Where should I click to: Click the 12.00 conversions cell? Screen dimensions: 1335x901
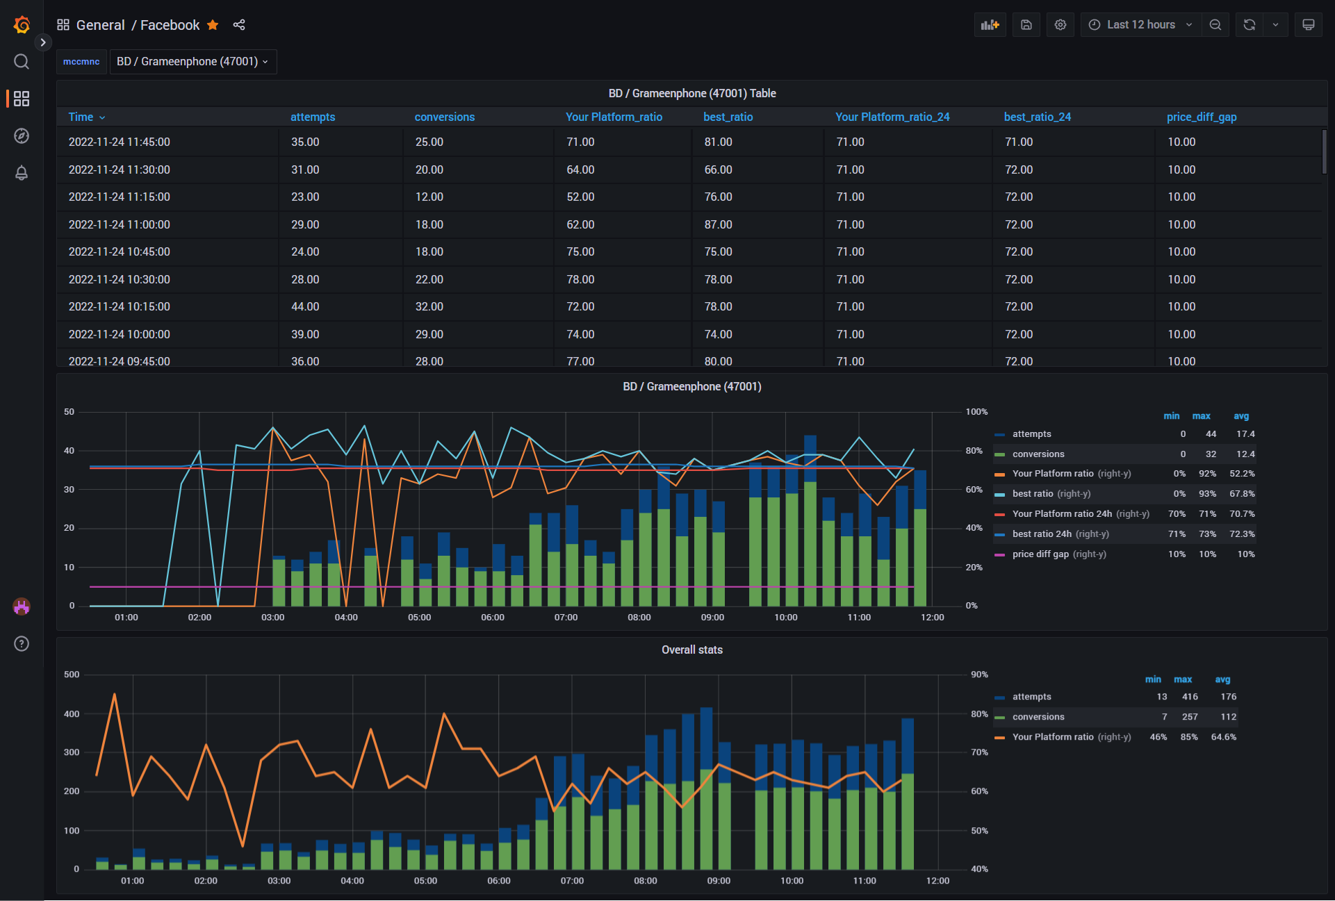click(478, 197)
